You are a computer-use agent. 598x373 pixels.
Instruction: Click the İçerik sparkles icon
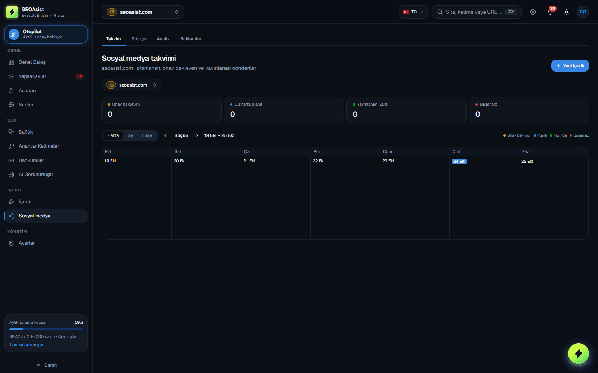coord(11,202)
